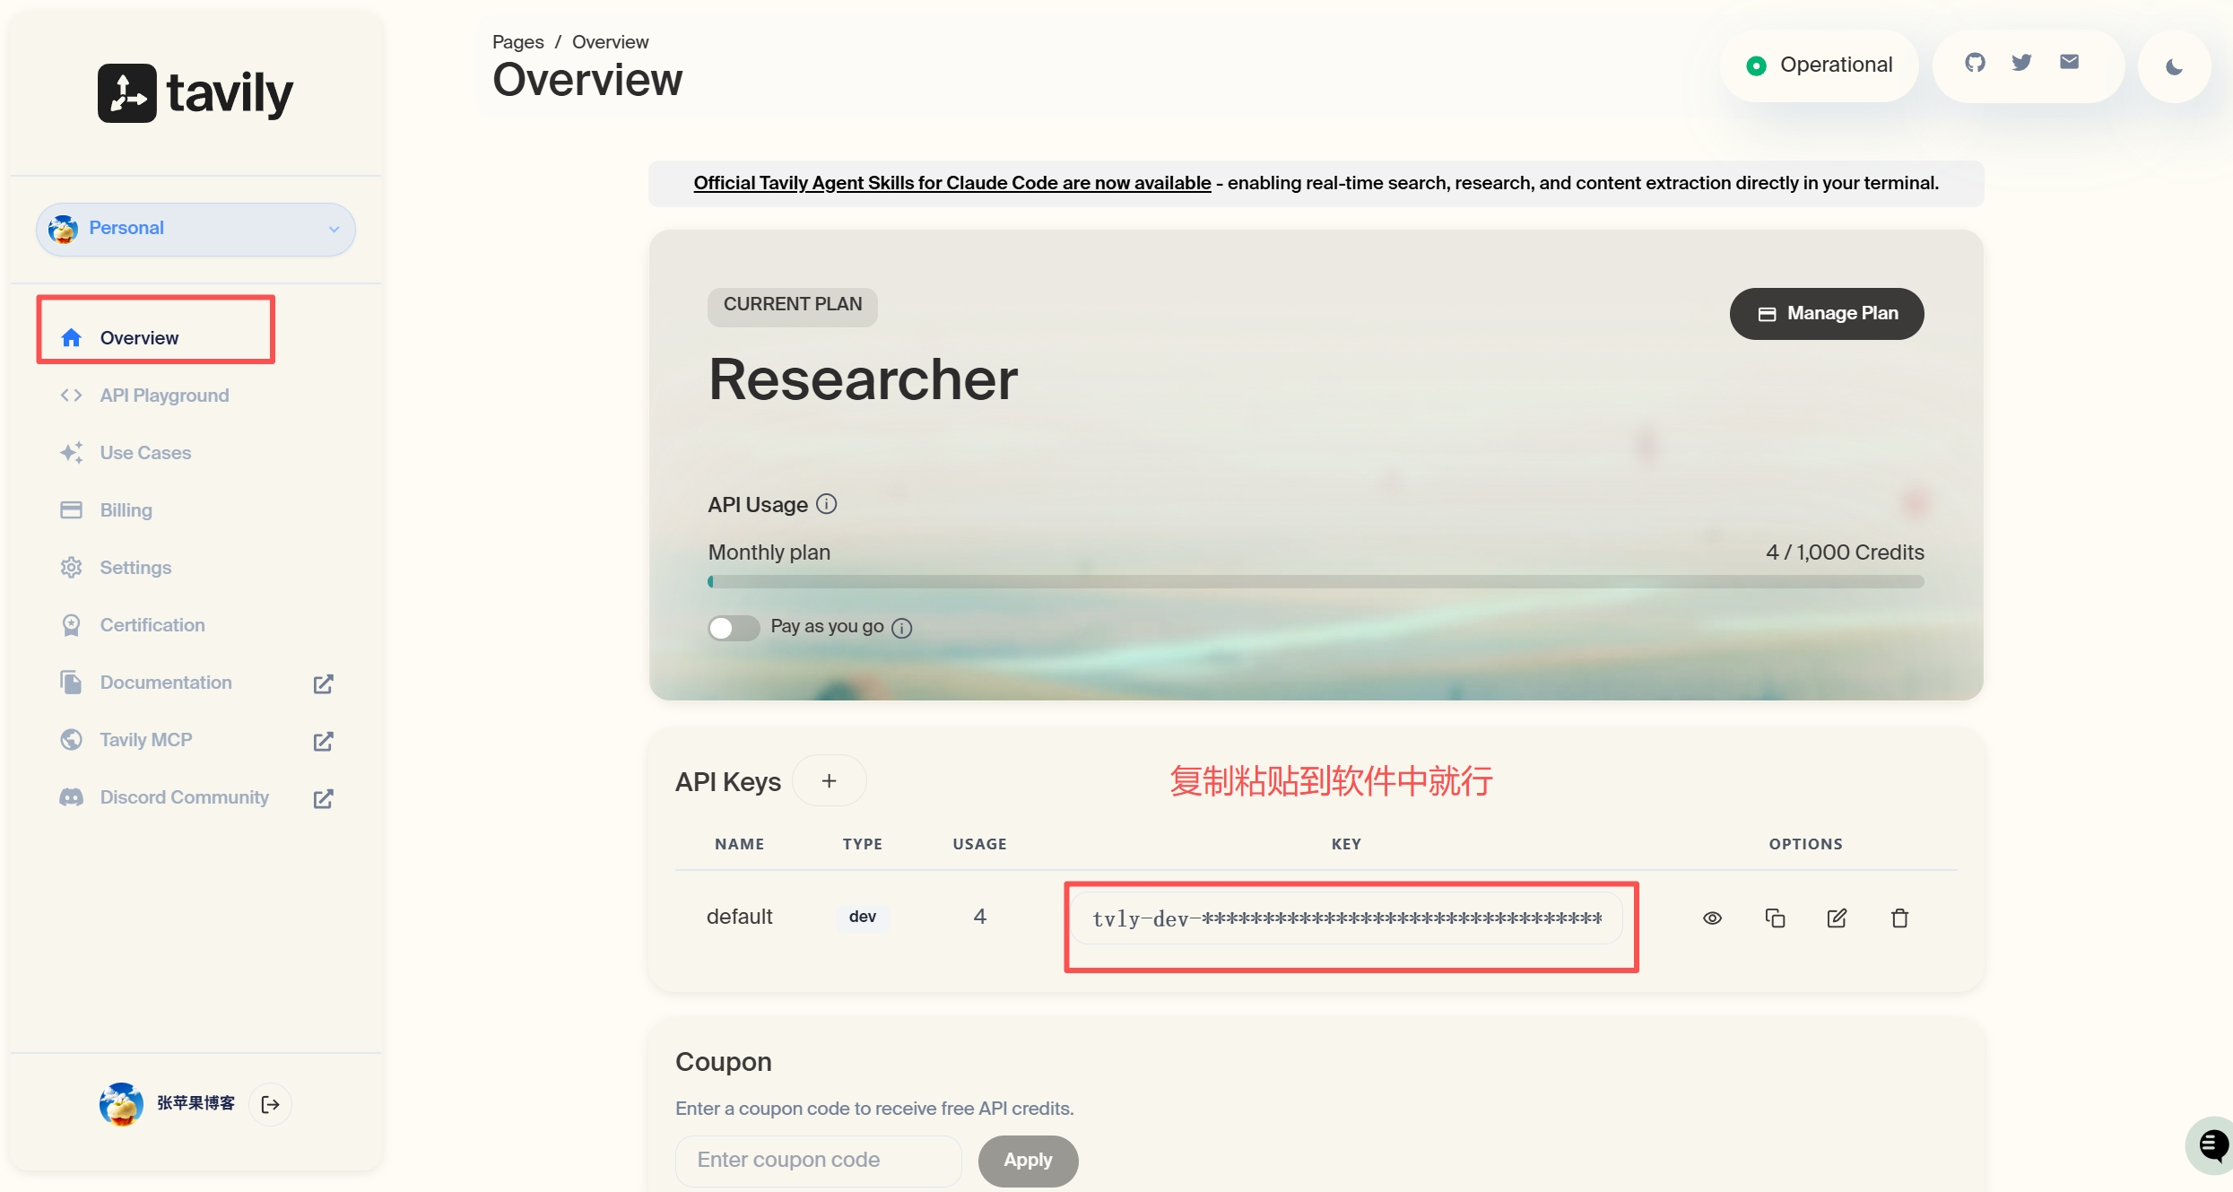Click the Coupon section heading
This screenshot has width=2233, height=1192.
(724, 1062)
